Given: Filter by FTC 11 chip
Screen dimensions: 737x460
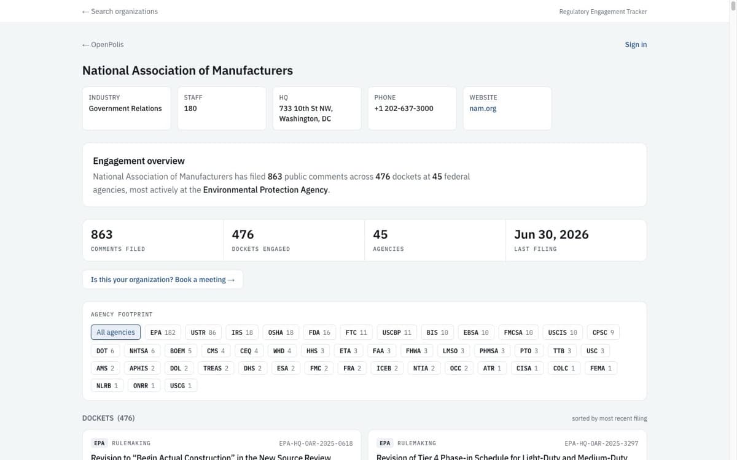Looking at the screenshot, I should (x=356, y=332).
